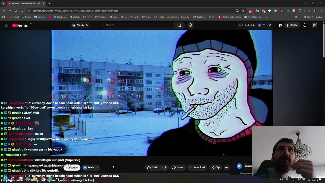Open Google Translate extension icon
This screenshot has width=325, height=183.
point(257,11)
